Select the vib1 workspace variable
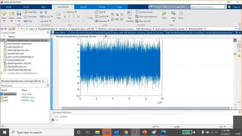The image size is (242, 136). [x=6, y=97]
